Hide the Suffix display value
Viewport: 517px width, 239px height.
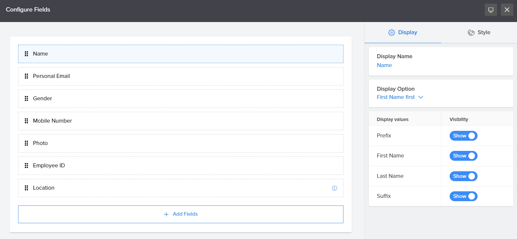click(463, 196)
